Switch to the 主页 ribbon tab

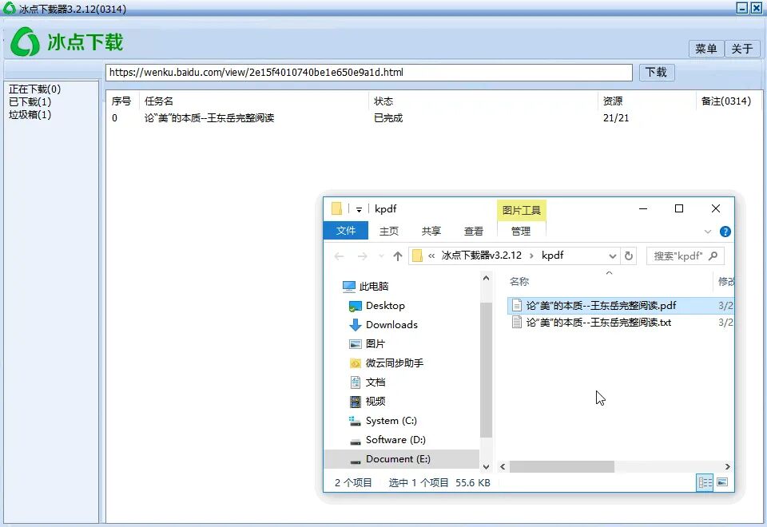coord(389,231)
